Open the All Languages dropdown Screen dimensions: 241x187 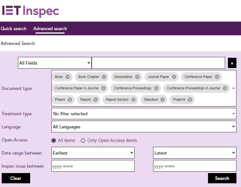click(144, 127)
